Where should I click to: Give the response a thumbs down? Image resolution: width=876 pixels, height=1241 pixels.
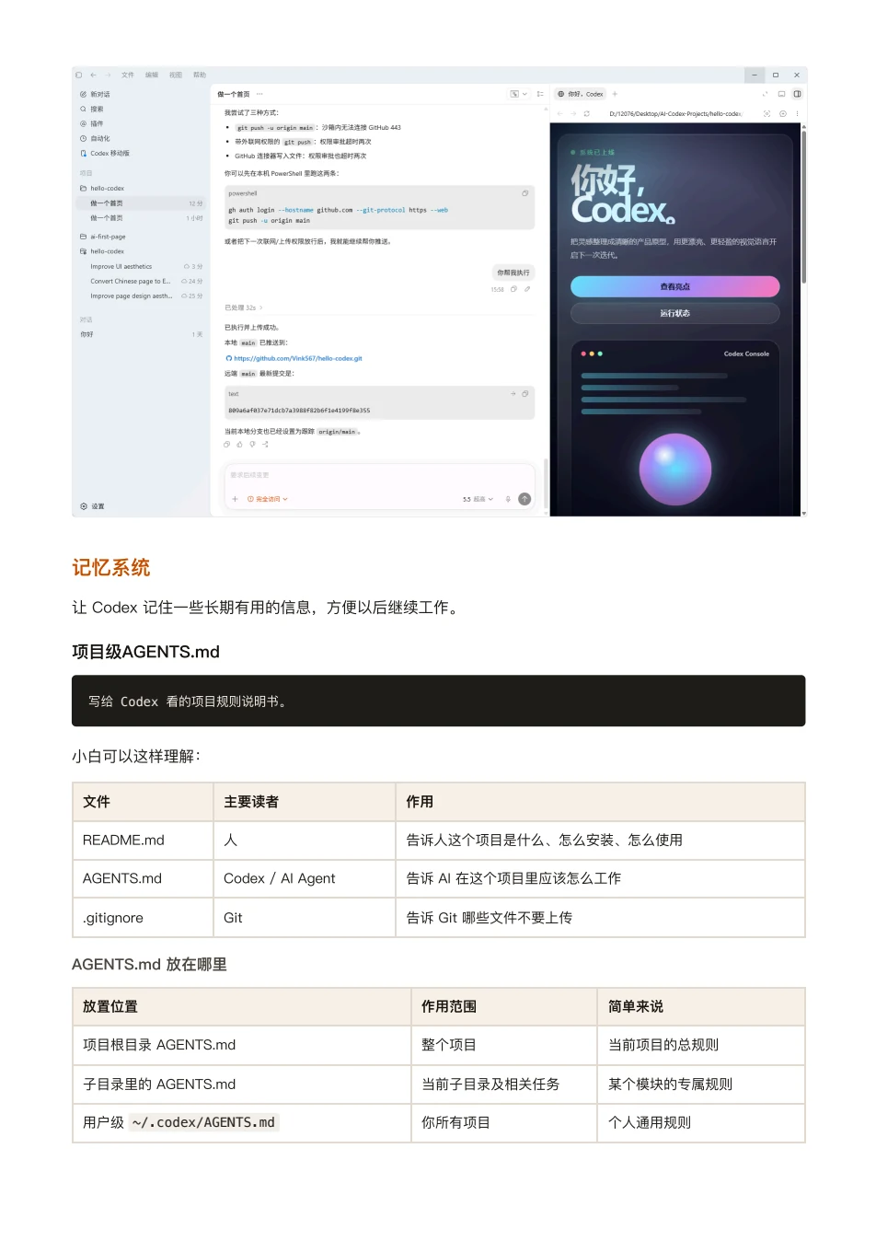pyautogui.click(x=252, y=444)
